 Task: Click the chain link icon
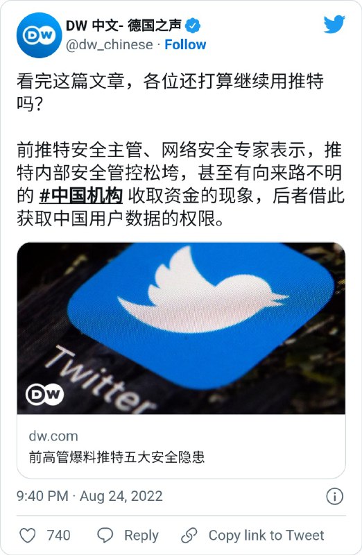(x=189, y=535)
